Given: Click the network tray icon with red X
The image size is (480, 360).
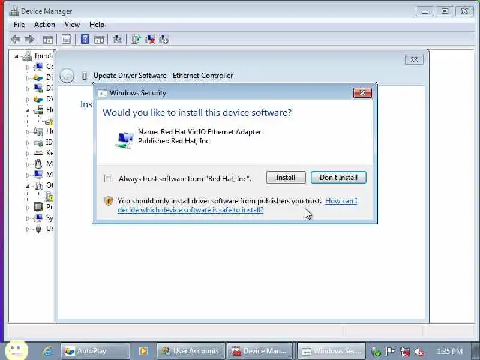Looking at the screenshot, I should pyautogui.click(x=404, y=352).
